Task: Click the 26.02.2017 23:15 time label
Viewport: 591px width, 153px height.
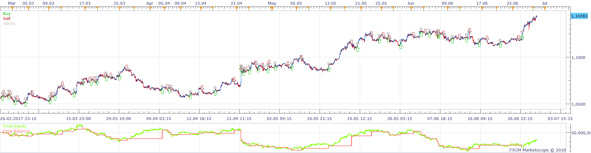Action: coord(18,119)
